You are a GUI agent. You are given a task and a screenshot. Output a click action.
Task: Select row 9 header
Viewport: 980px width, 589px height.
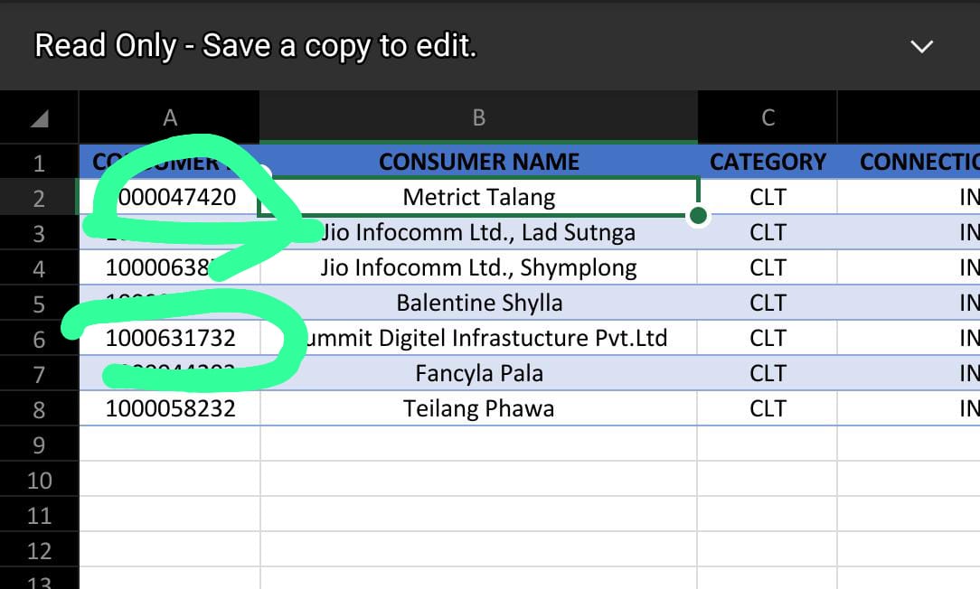39,444
